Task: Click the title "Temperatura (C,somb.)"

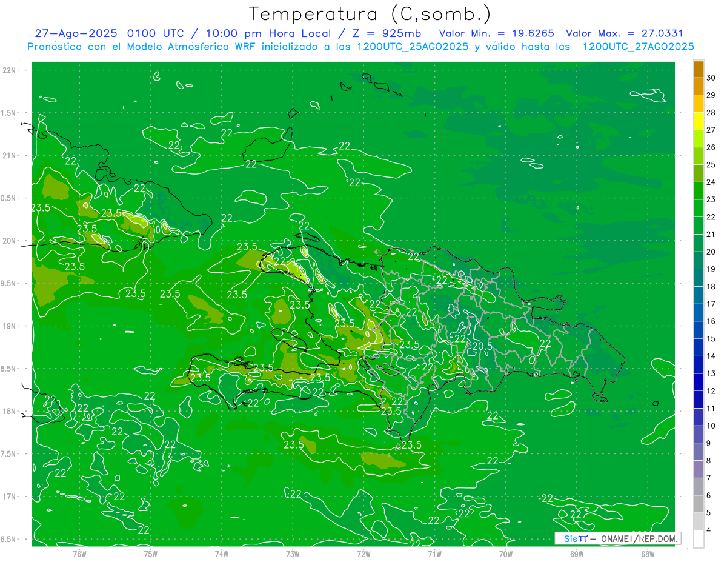Action: (370, 15)
